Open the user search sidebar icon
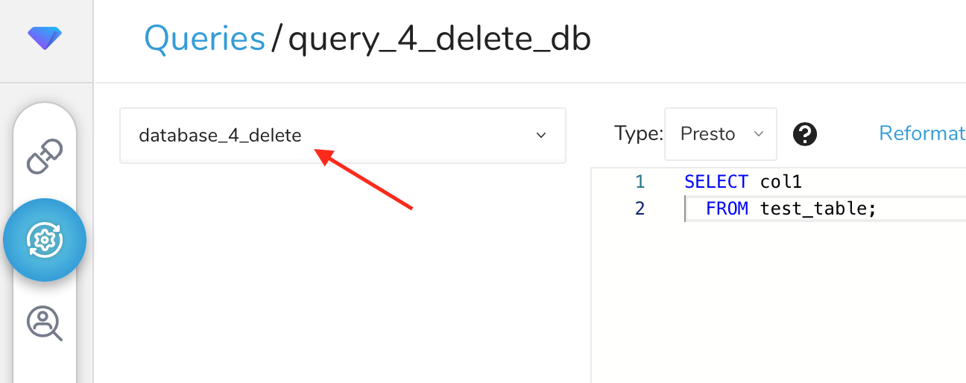The height and width of the screenshot is (383, 966). (x=45, y=323)
